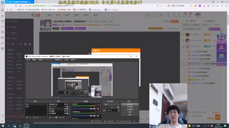
Task: Remove selected scene with minus icon
Action: click(x=30, y=117)
